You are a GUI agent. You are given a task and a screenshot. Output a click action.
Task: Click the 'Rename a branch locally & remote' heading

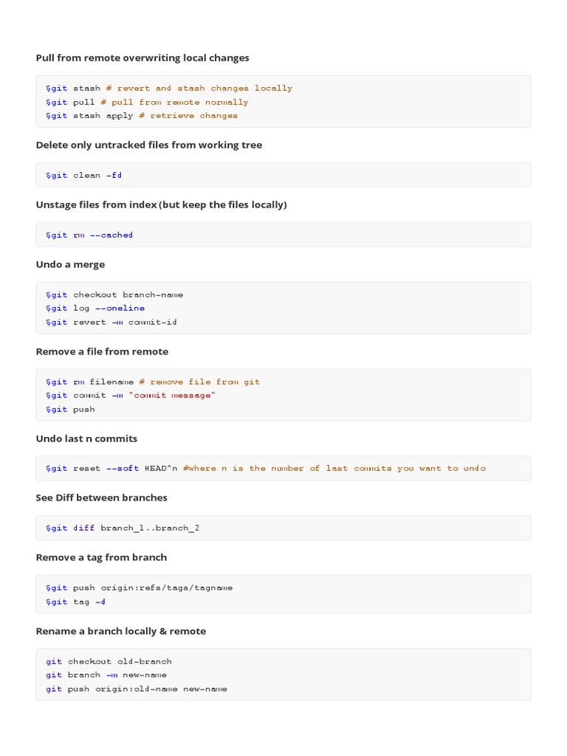pyautogui.click(x=121, y=631)
